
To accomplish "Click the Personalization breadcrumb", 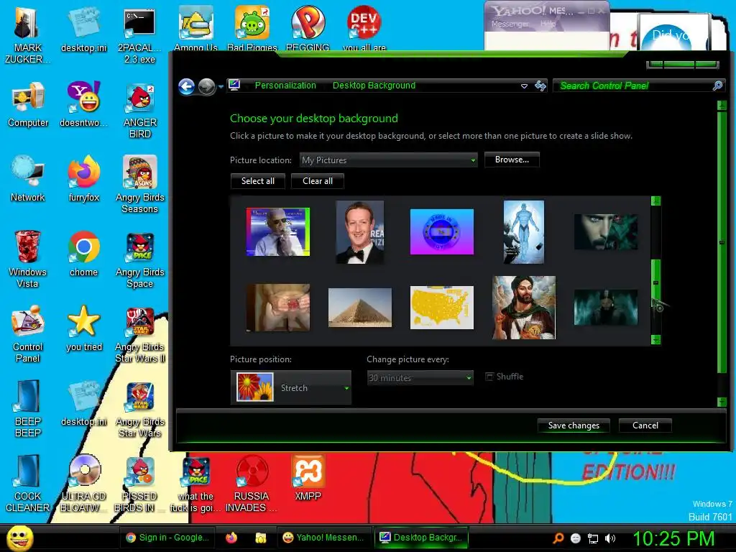I will tap(285, 86).
